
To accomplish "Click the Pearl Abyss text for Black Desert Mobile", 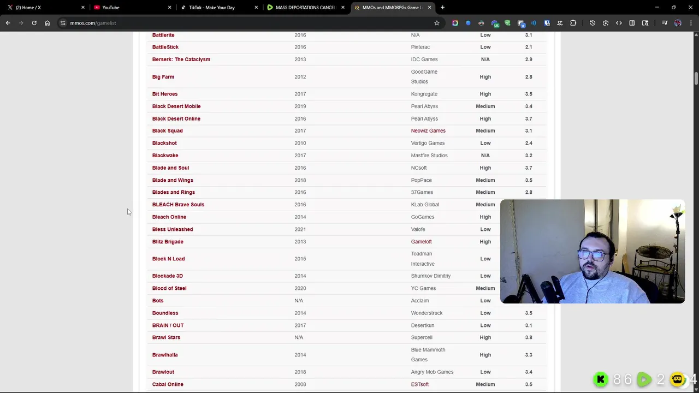I will [x=424, y=106].
